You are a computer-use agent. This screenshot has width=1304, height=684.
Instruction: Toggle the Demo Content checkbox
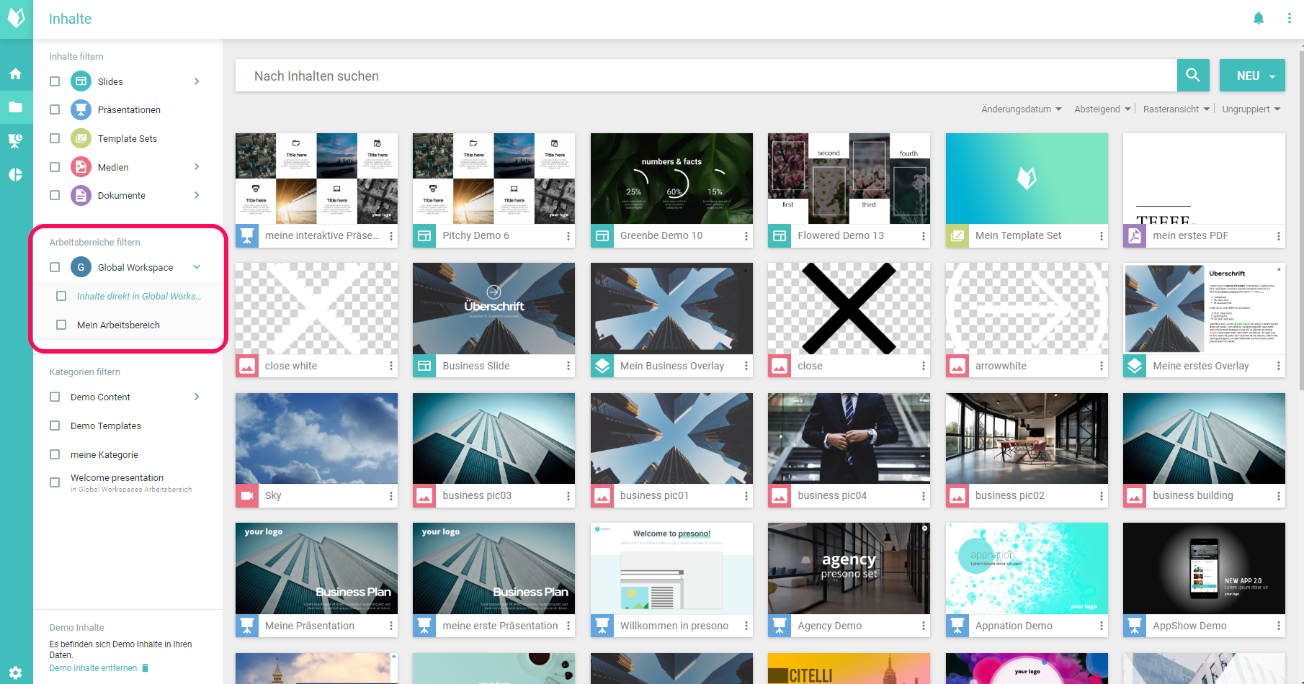point(55,397)
